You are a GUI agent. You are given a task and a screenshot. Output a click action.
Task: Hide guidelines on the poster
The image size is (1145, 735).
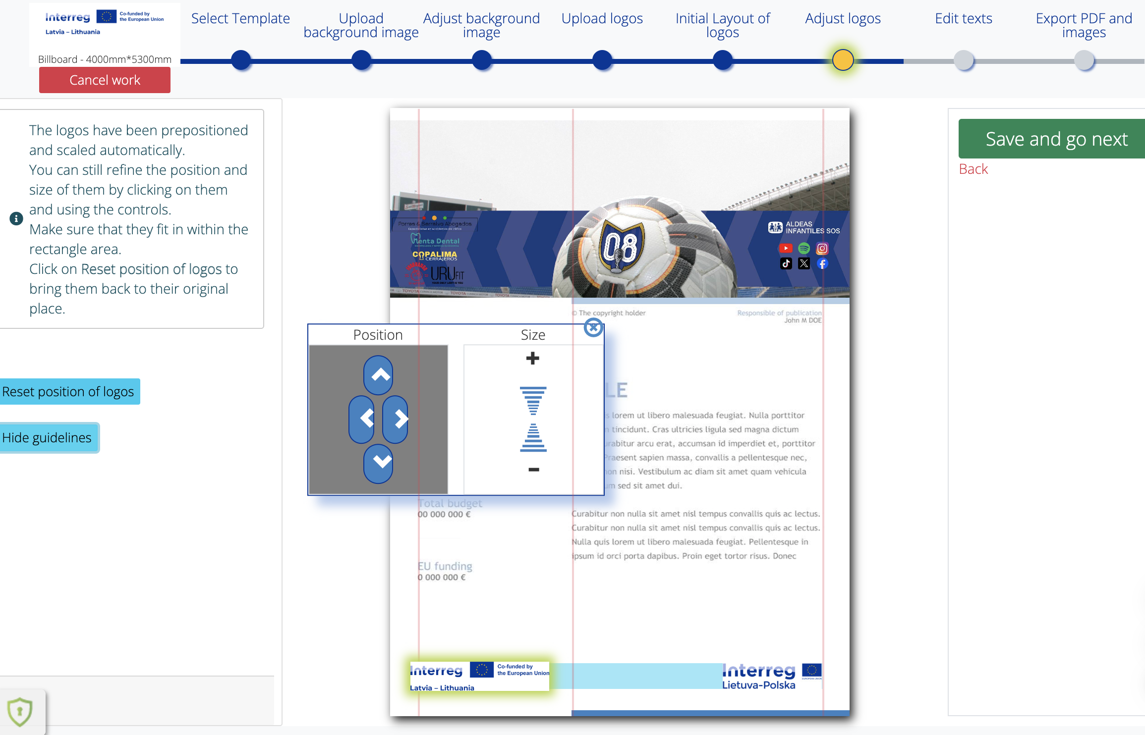[x=48, y=438]
